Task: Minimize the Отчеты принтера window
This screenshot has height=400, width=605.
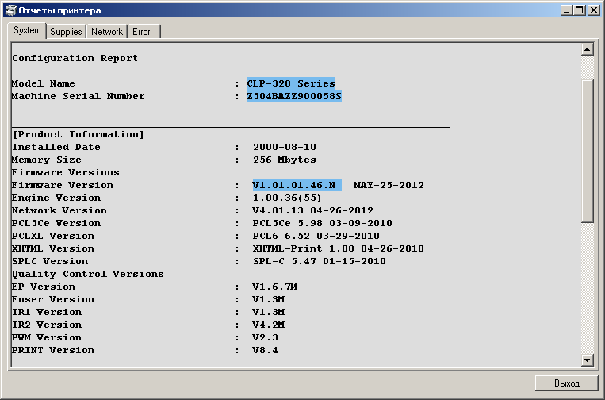Action: point(566,10)
